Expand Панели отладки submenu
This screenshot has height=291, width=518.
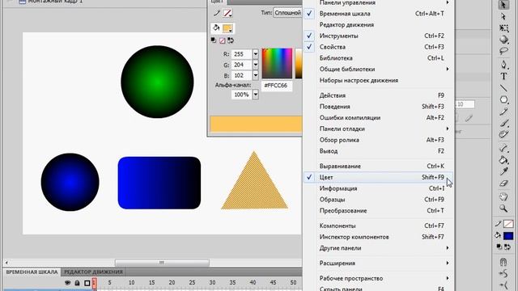coord(378,129)
